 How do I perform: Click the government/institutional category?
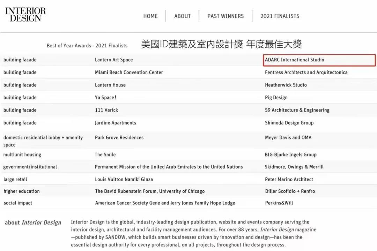30,167
